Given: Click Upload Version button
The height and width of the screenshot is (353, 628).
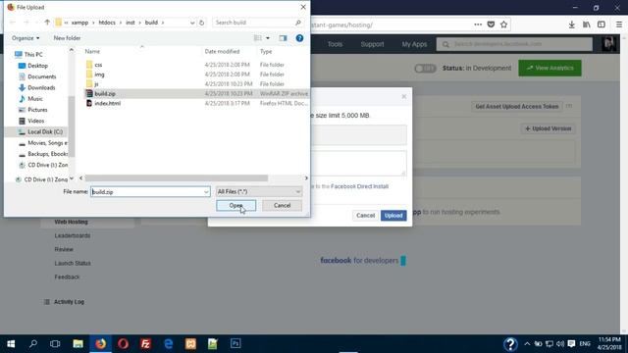Looking at the screenshot, I should click(548, 128).
